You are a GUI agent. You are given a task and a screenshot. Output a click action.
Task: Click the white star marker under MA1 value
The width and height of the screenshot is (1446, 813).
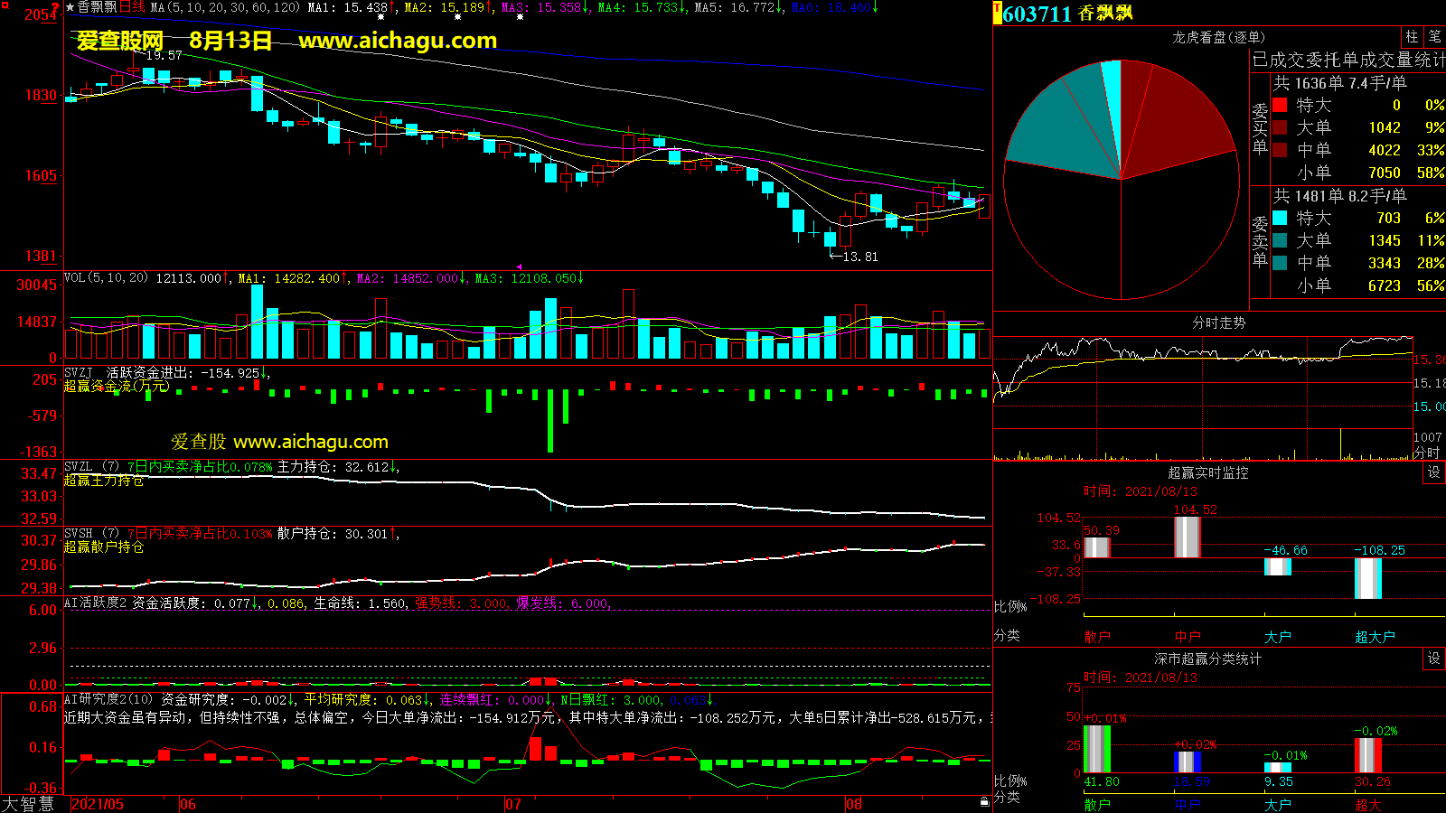coord(380,17)
